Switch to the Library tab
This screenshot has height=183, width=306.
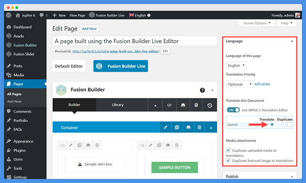coord(118,105)
